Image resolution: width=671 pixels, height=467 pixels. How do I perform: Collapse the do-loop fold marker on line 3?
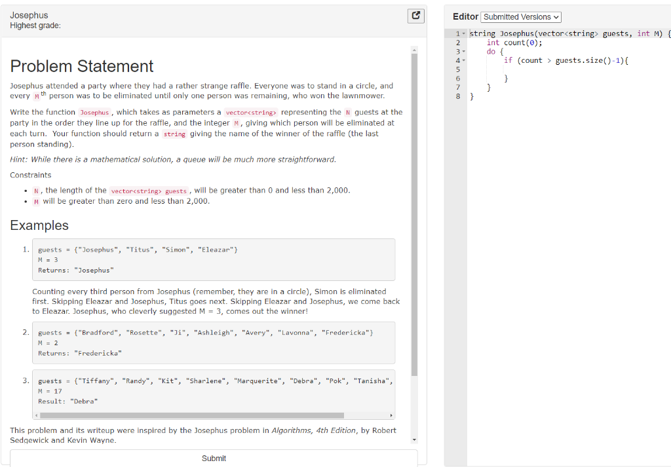[463, 51]
